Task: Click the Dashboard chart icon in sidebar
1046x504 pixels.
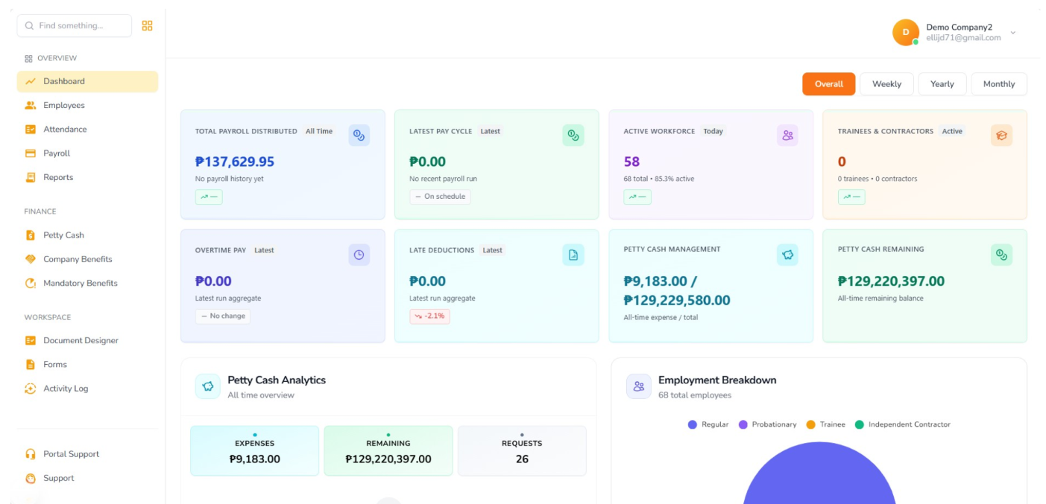Action: (x=31, y=81)
